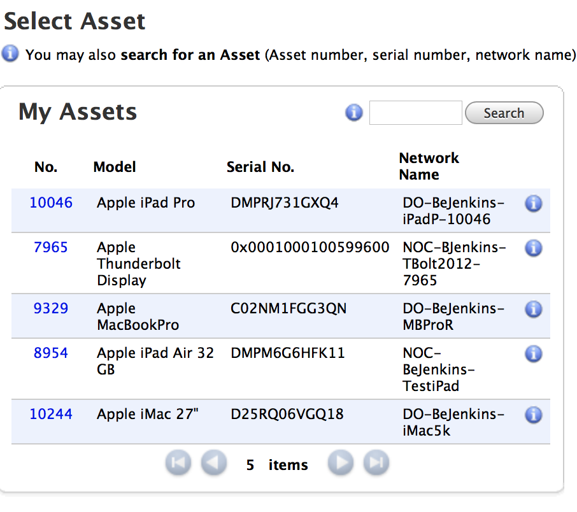
Task: Click the Network Name column header
Action: (429, 166)
